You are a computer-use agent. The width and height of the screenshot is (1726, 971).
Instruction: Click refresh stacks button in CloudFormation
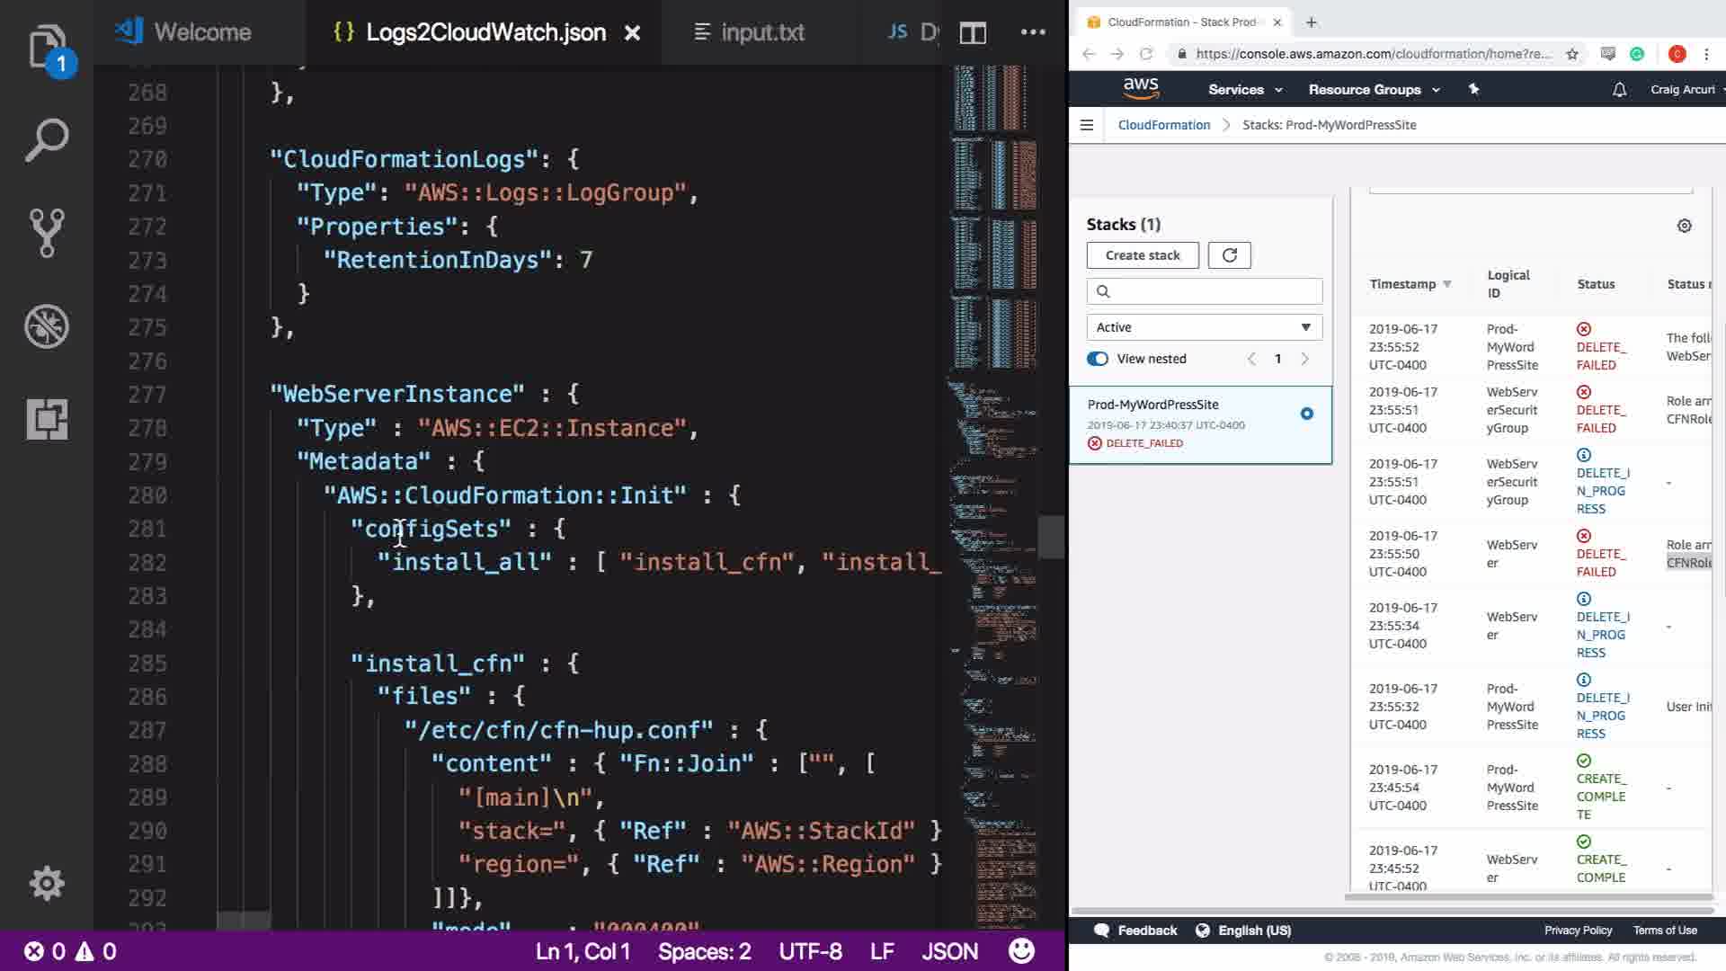[x=1229, y=255]
